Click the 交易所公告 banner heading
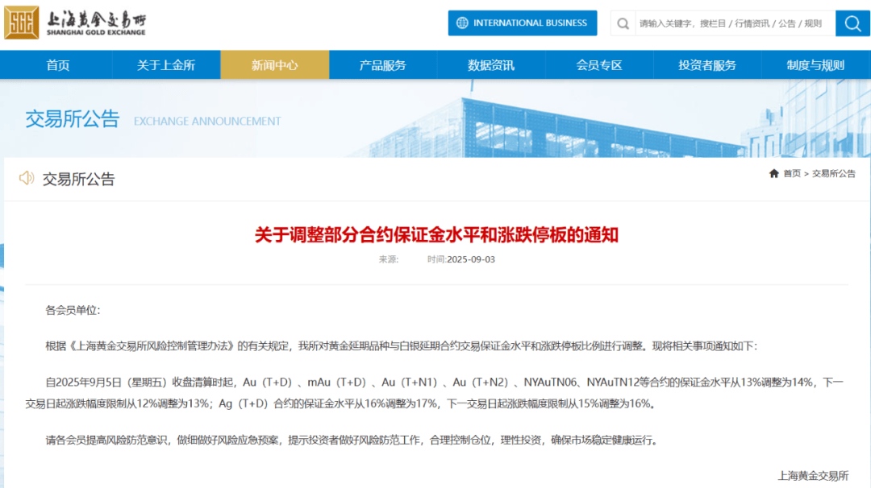871x488 pixels. point(73,118)
